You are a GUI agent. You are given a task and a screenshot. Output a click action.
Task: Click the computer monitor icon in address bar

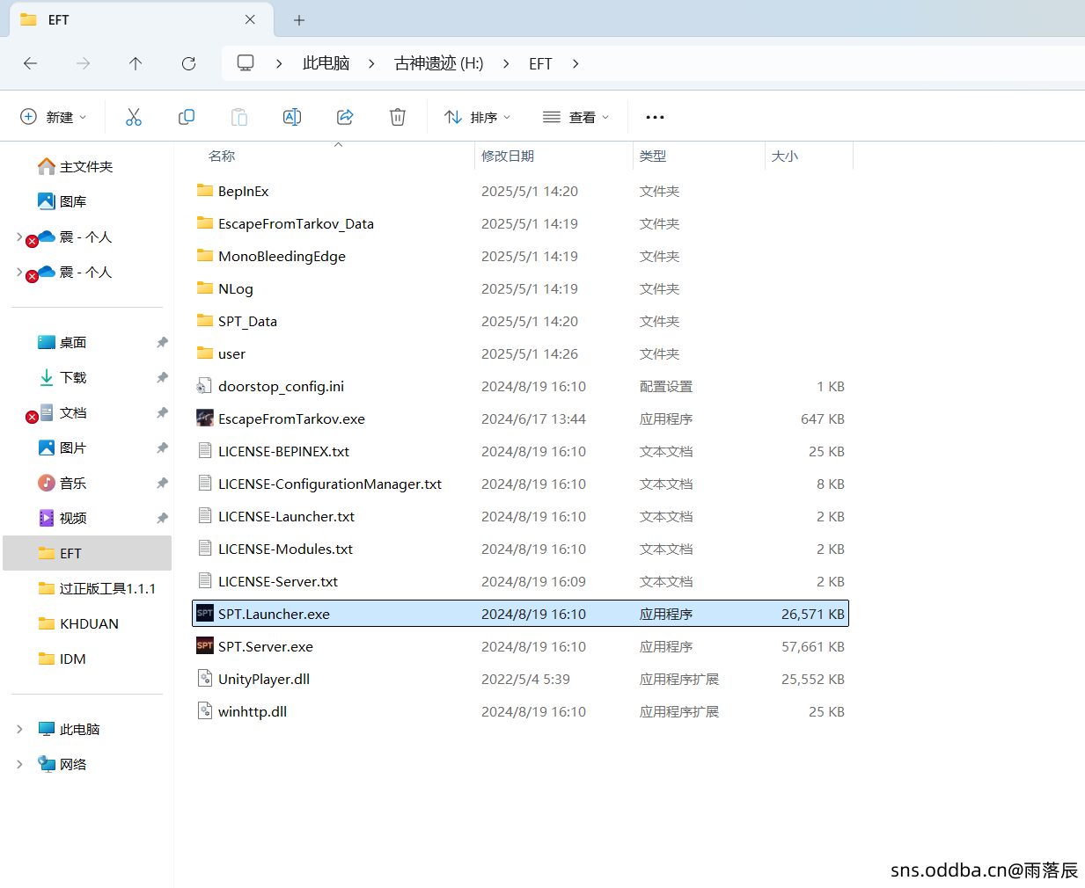coord(246,63)
